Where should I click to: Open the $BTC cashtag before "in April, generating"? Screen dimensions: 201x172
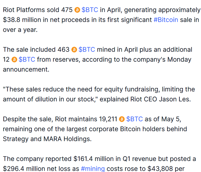click(90, 10)
